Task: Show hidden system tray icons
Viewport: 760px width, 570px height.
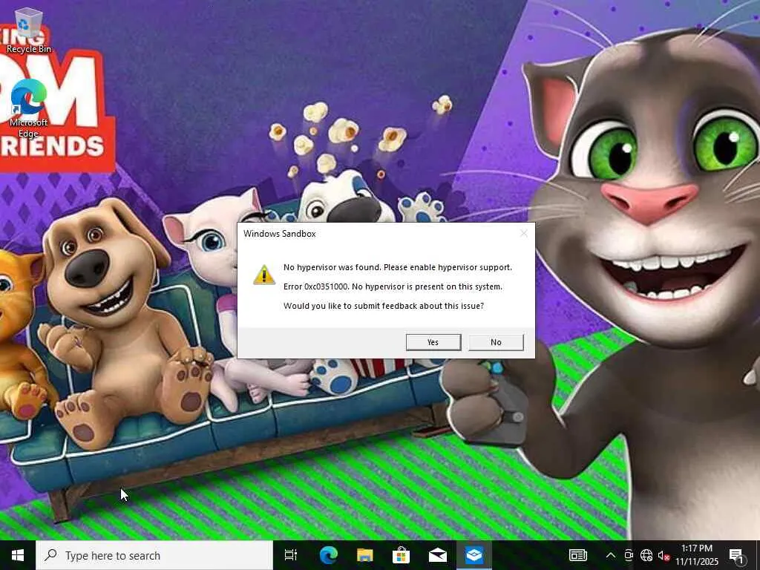Action: (x=611, y=555)
